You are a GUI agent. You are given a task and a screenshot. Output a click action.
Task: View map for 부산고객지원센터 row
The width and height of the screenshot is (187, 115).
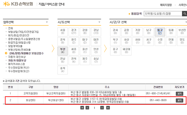[x=179, y=94]
